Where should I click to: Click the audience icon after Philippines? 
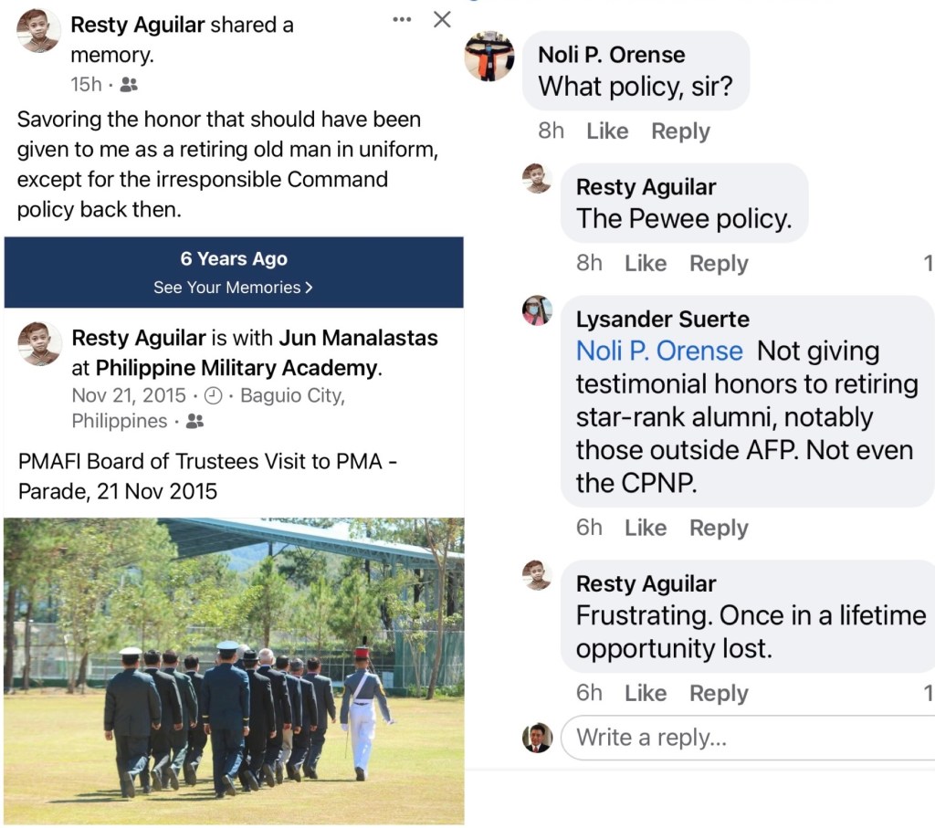tap(194, 422)
